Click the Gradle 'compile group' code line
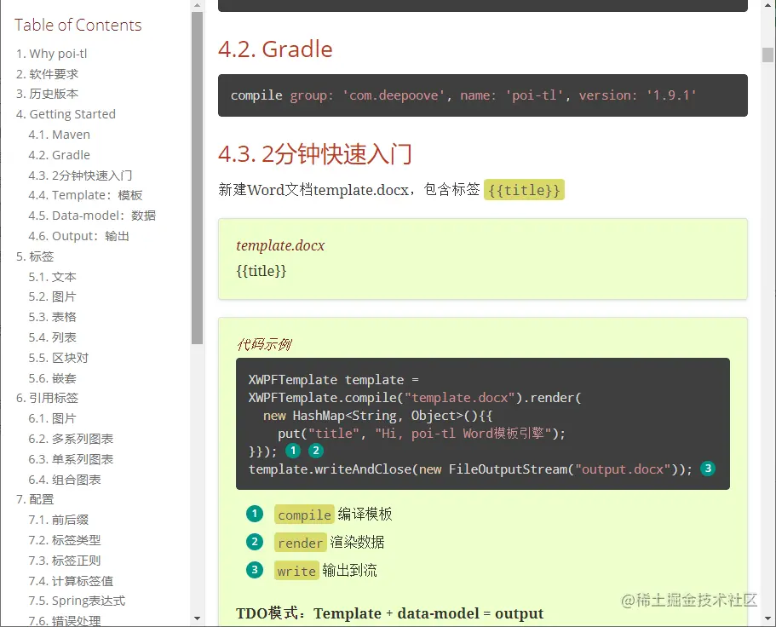The height and width of the screenshot is (627, 776). [x=463, y=95]
